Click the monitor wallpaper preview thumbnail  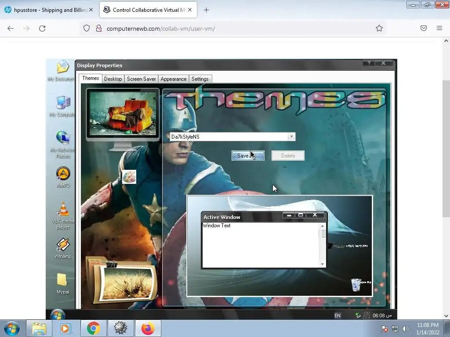point(123,114)
